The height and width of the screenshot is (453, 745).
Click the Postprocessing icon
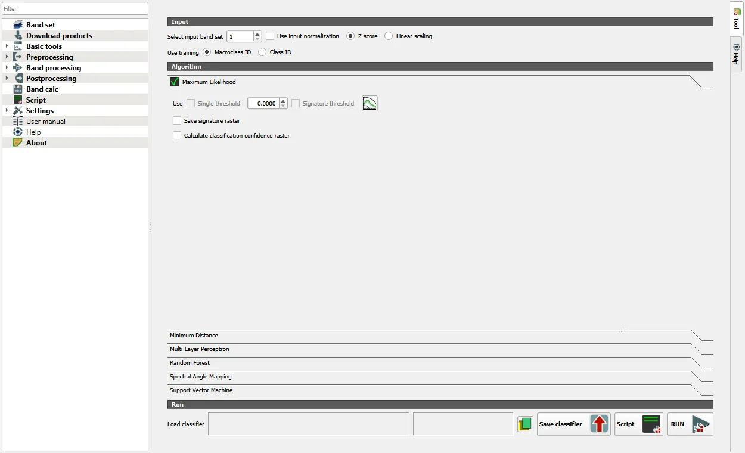tap(18, 79)
